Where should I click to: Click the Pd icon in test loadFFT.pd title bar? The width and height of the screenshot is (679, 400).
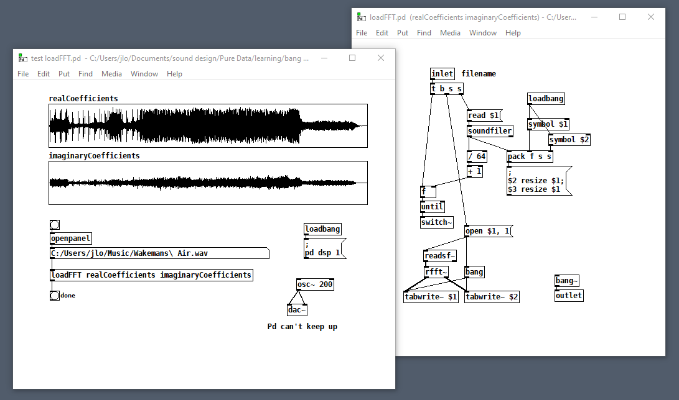[x=23, y=58]
